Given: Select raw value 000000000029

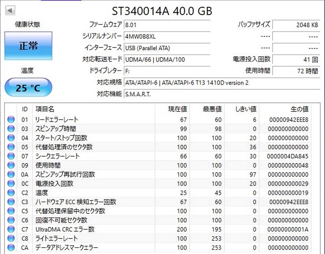Looking at the screenshot, I should point(288,183).
